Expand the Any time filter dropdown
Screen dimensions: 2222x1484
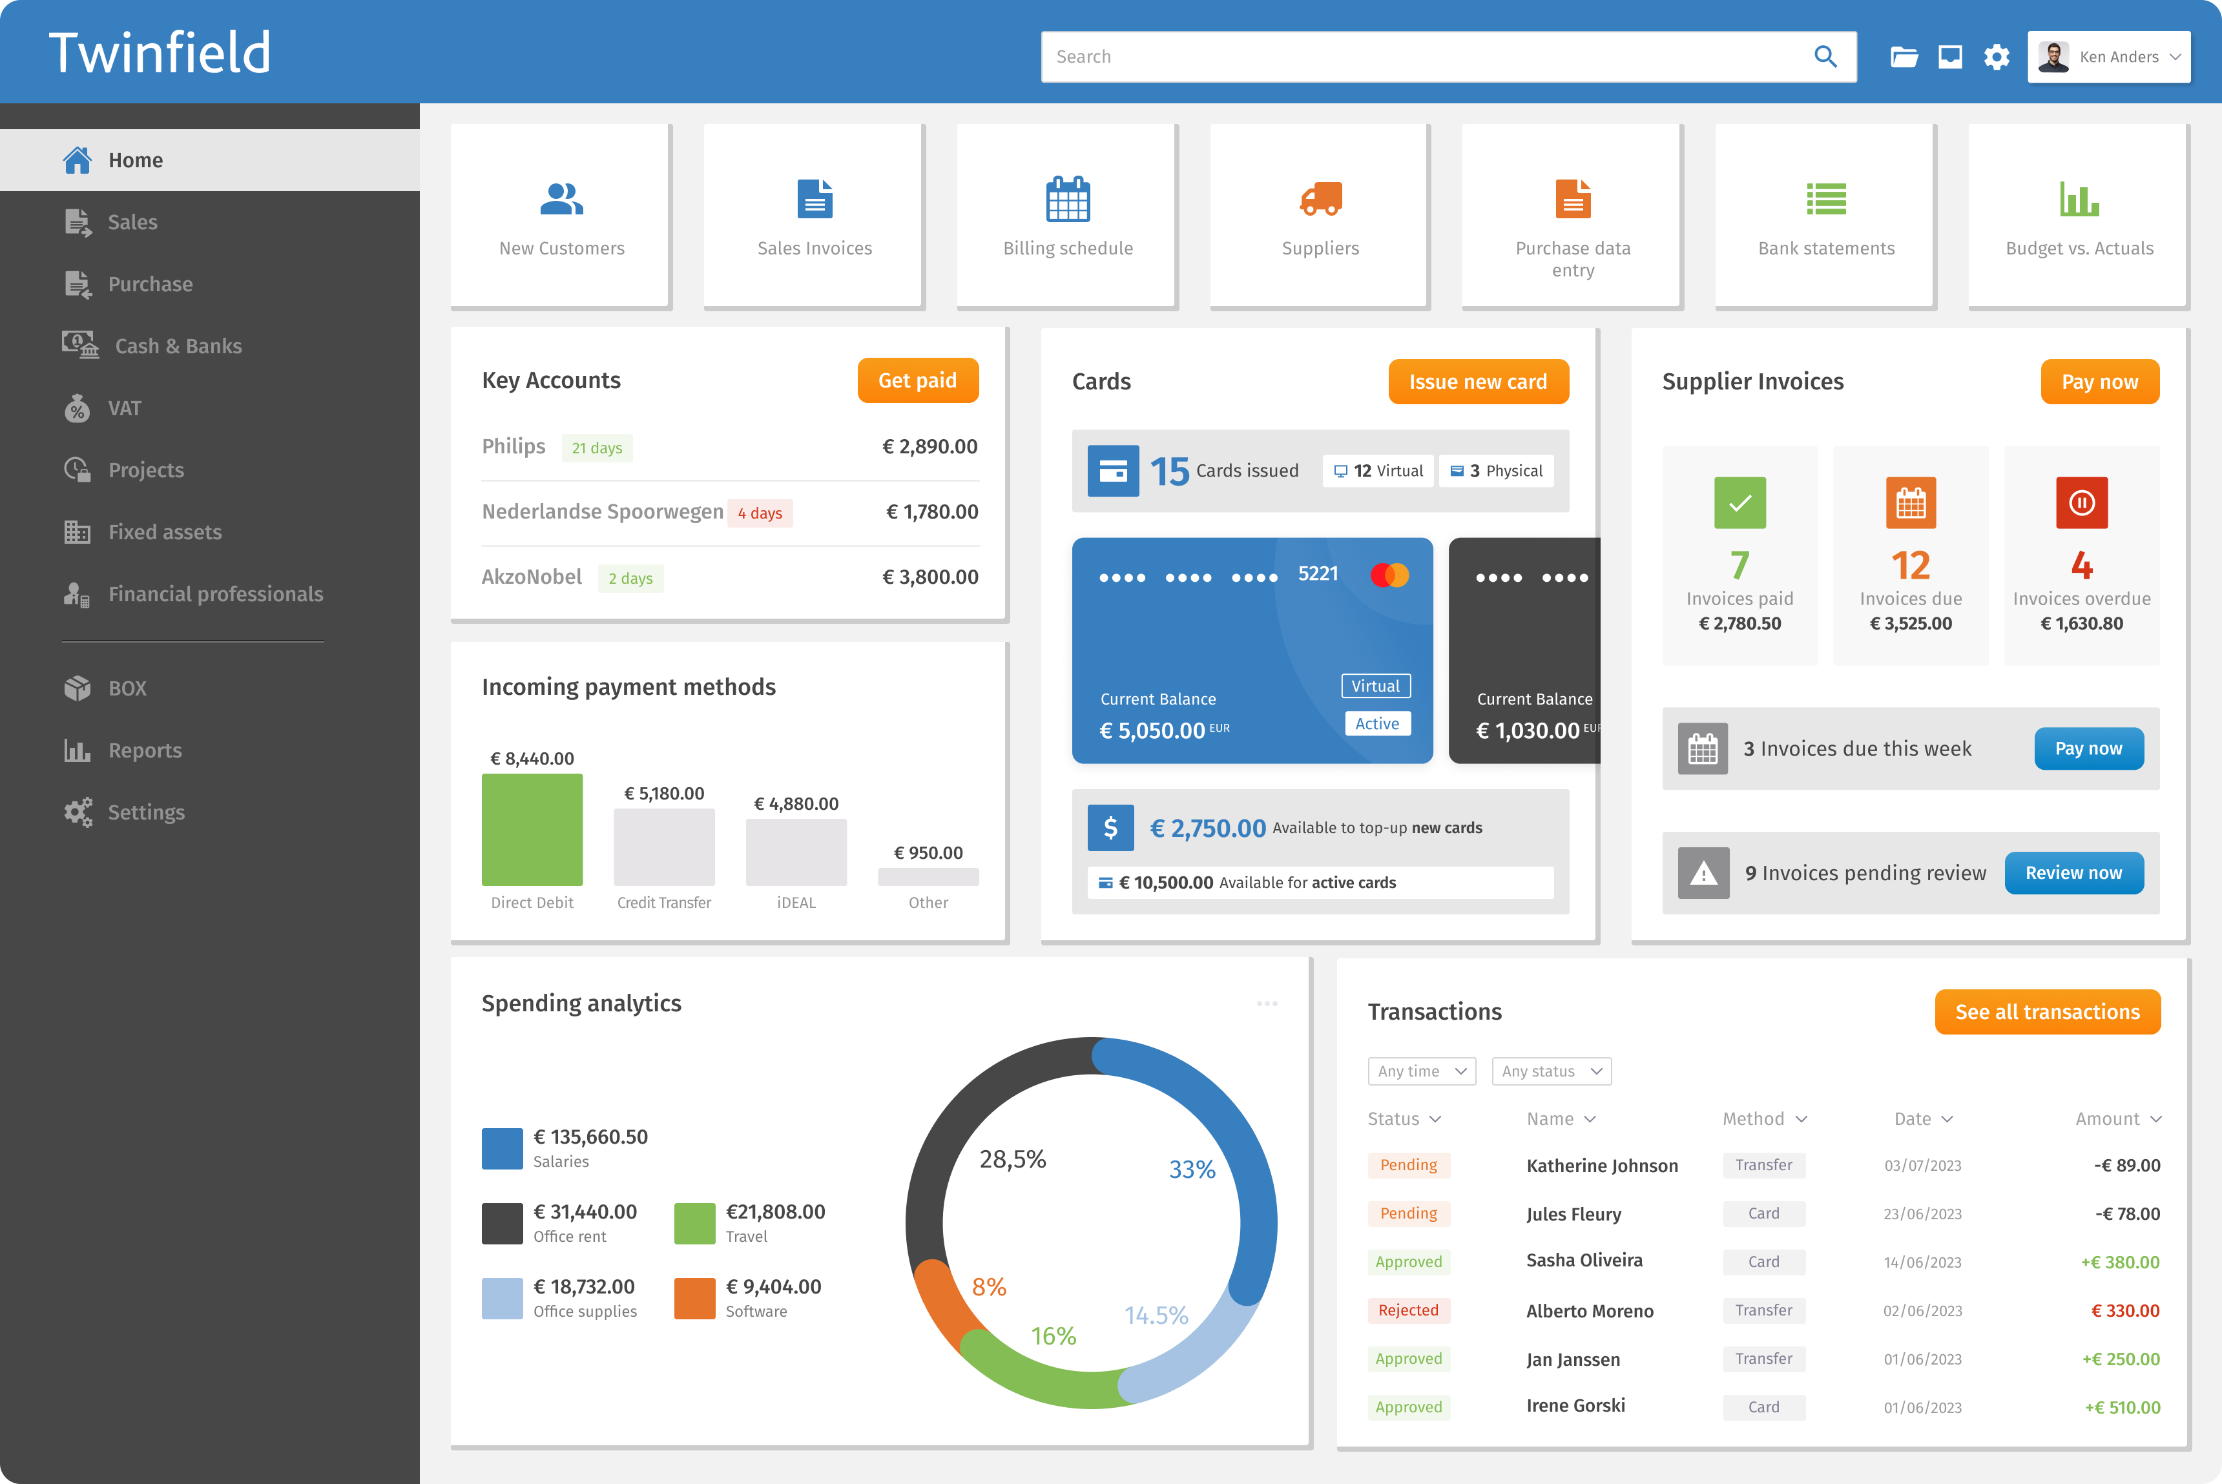pos(1421,1071)
